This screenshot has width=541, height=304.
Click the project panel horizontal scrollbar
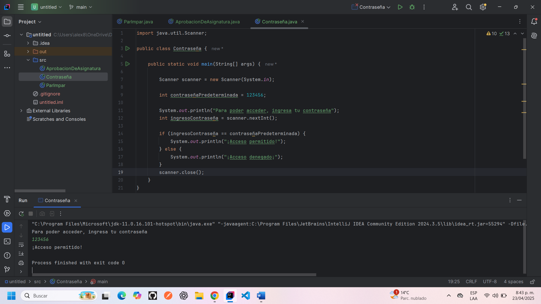(40, 191)
